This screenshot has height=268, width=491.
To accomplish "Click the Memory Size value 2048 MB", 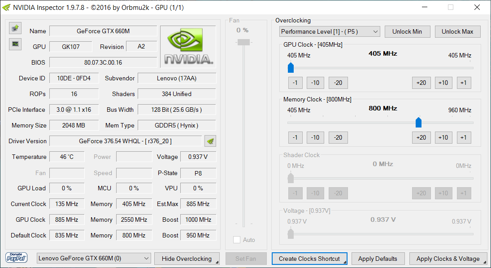I will (74, 125).
